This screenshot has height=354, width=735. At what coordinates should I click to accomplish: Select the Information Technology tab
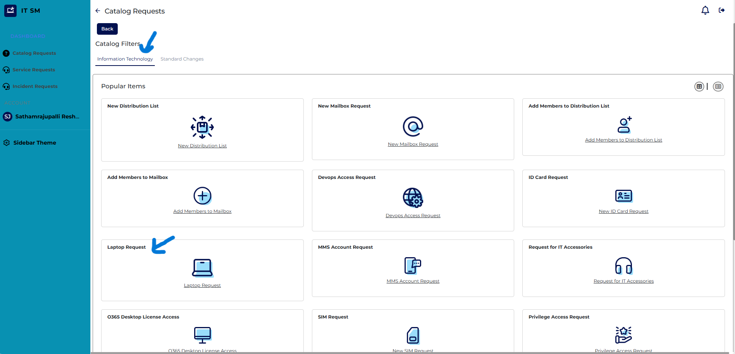tap(125, 59)
